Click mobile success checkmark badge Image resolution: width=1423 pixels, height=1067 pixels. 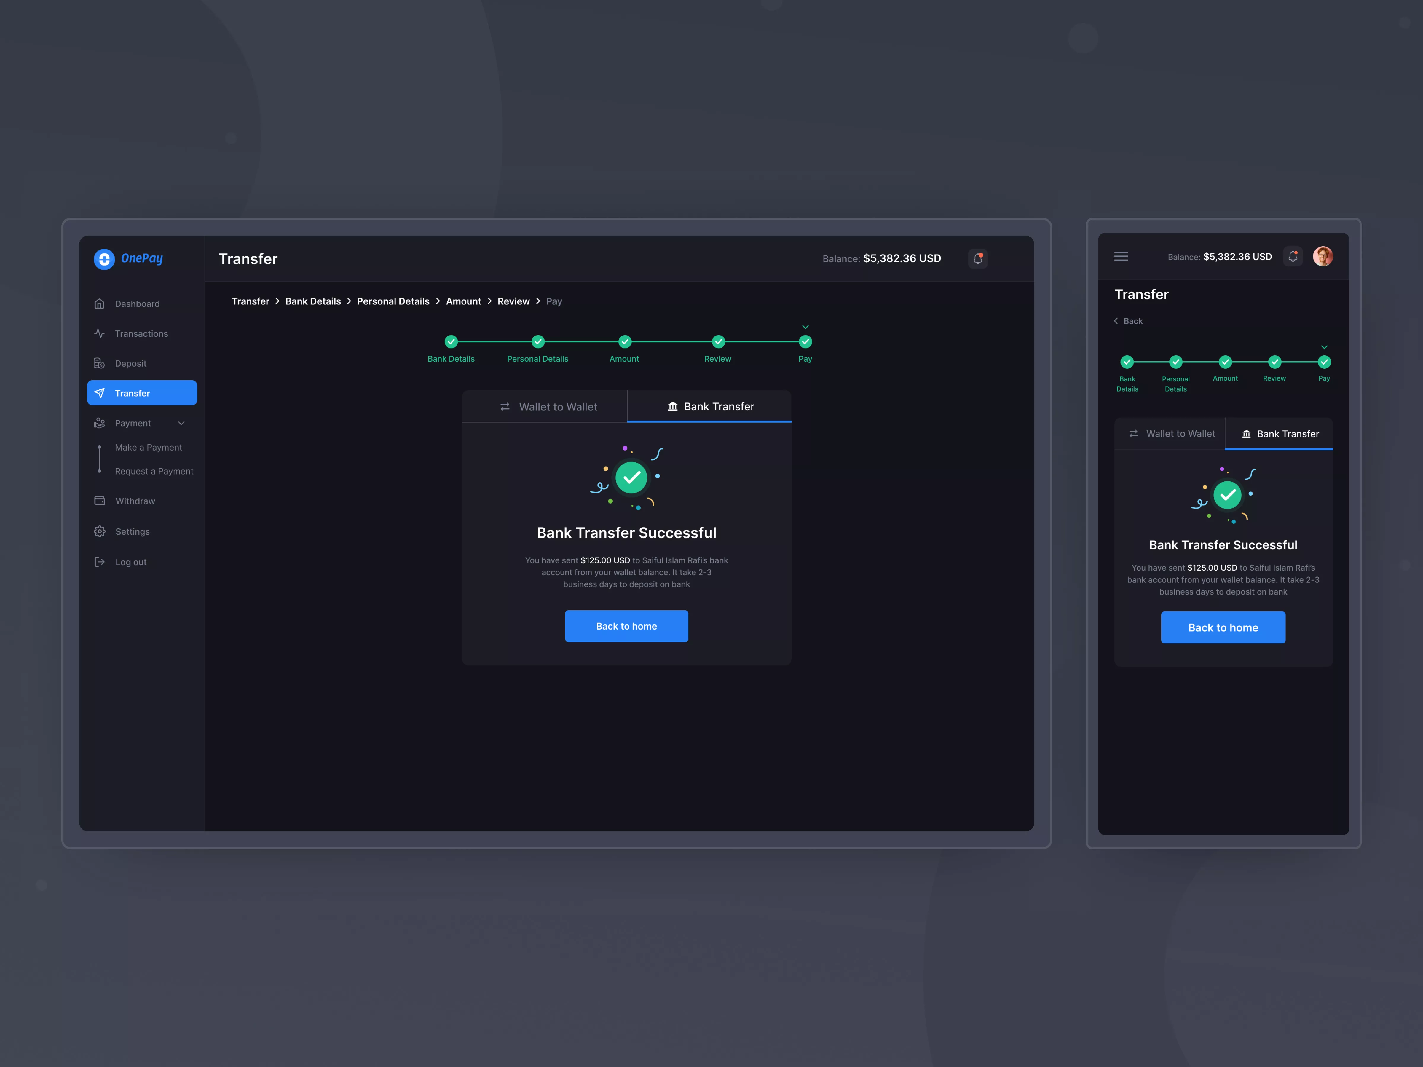[x=1227, y=495]
